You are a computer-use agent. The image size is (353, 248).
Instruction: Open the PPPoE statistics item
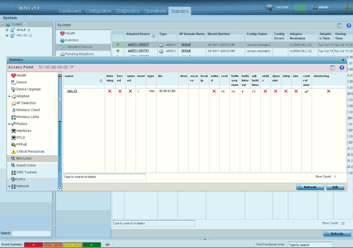[x=21, y=144]
